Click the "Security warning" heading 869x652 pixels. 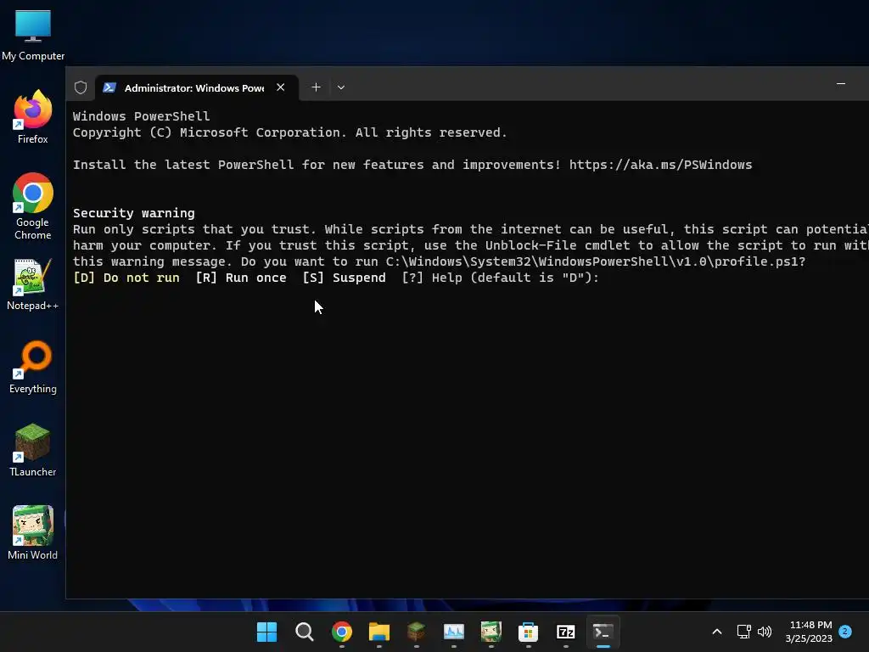click(133, 213)
